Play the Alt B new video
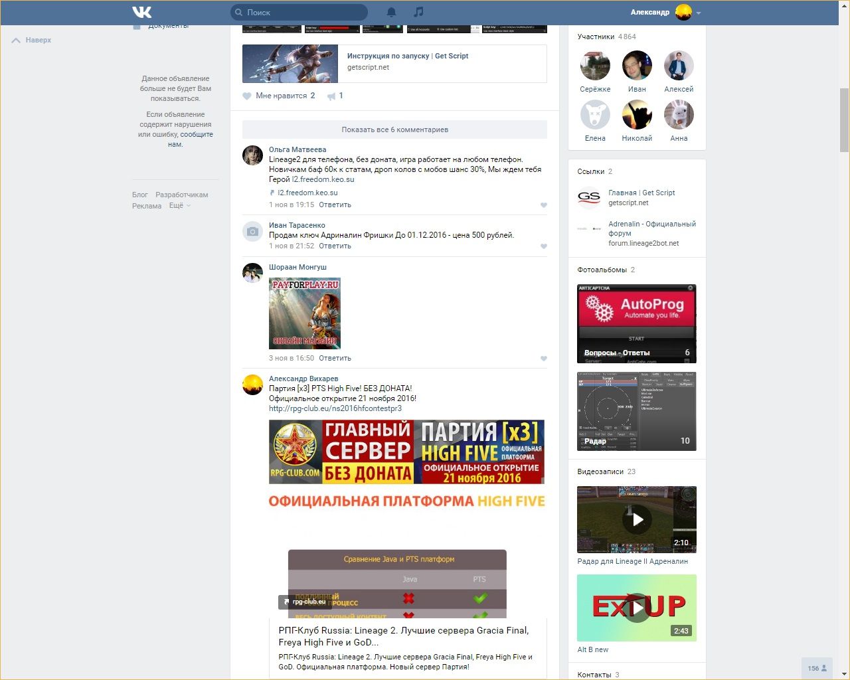The image size is (850, 680). point(637,608)
